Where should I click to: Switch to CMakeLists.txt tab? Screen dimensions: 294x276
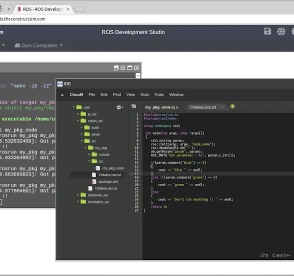(203, 107)
